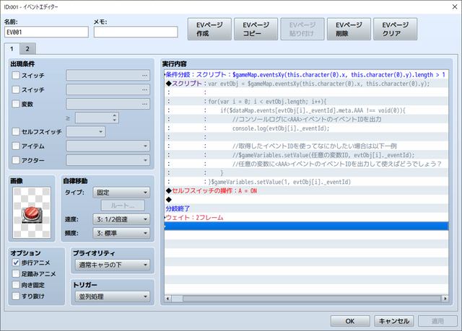Toggle the セルフスイッチ condition checkbox
The width and height of the screenshot is (462, 331).
click(16, 131)
